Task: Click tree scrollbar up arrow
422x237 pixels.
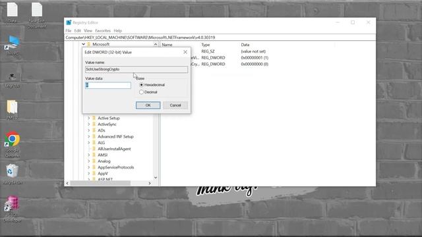Action: pos(156,44)
